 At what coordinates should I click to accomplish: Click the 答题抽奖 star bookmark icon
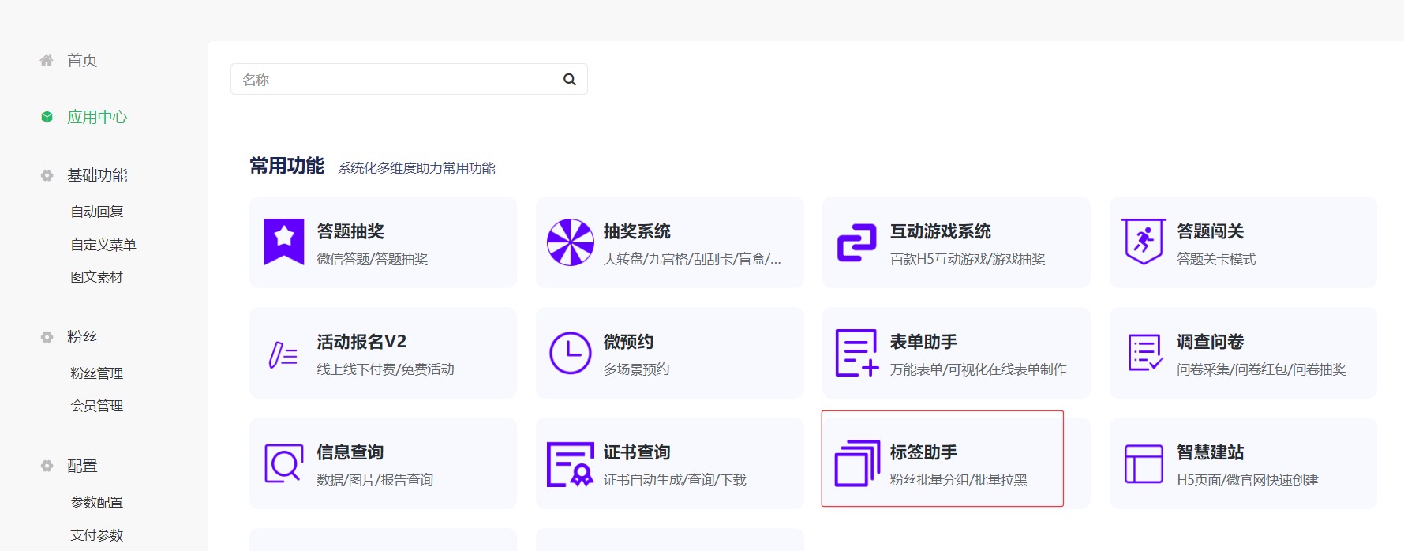click(x=284, y=242)
